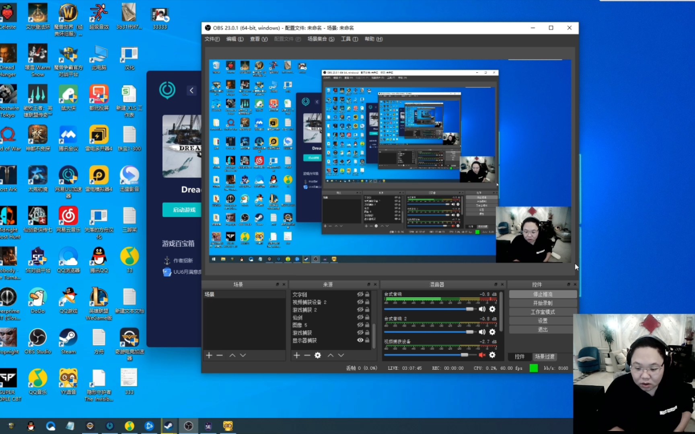Show 仙剑 source via eye icon

click(x=360, y=317)
